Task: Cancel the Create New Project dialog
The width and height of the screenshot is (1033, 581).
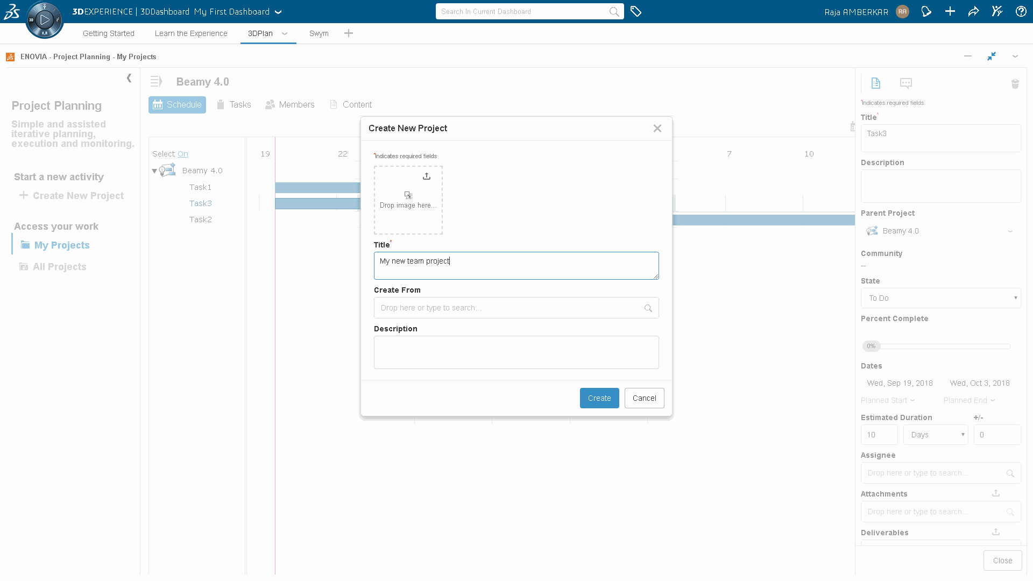Action: (x=644, y=398)
